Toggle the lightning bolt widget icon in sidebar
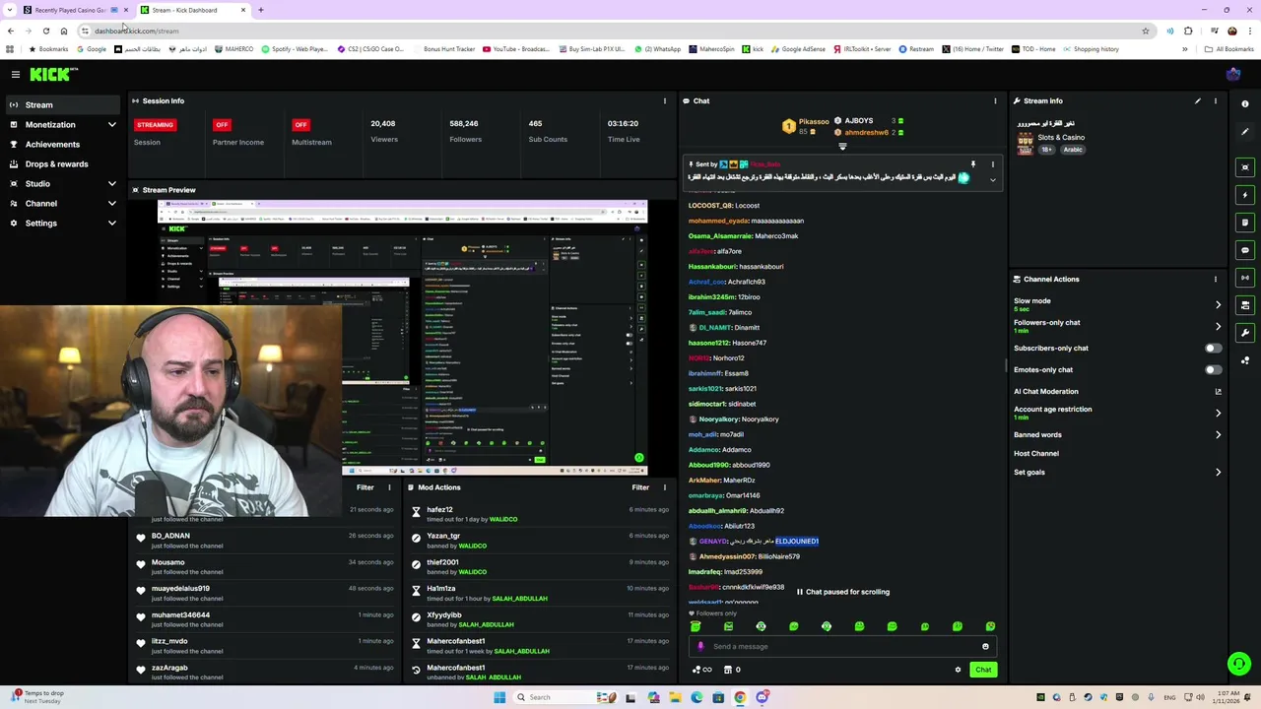Screen dimensions: 1261x709 (1245, 195)
